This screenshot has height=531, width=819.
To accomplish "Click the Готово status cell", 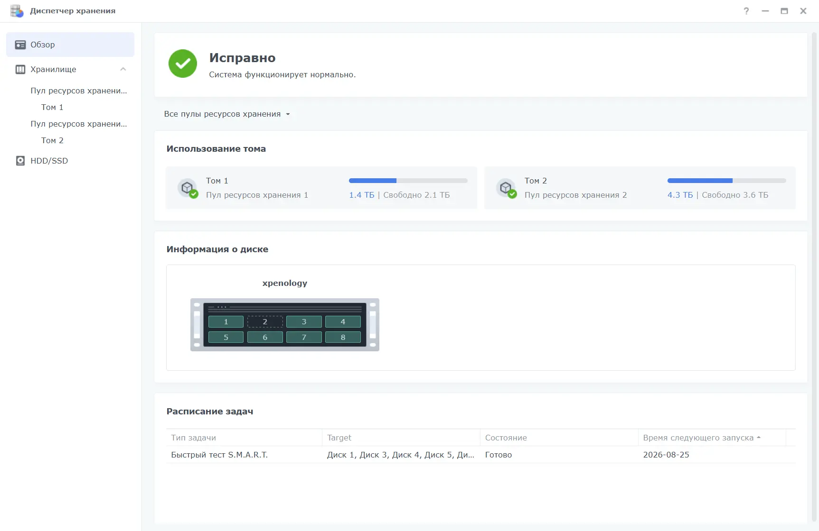I will point(499,455).
